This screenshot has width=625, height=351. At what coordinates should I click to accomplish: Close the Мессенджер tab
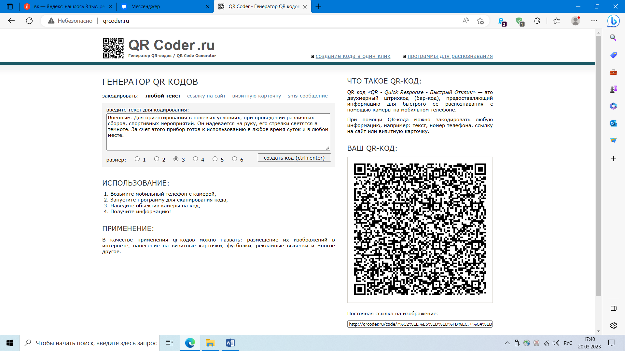[208, 6]
